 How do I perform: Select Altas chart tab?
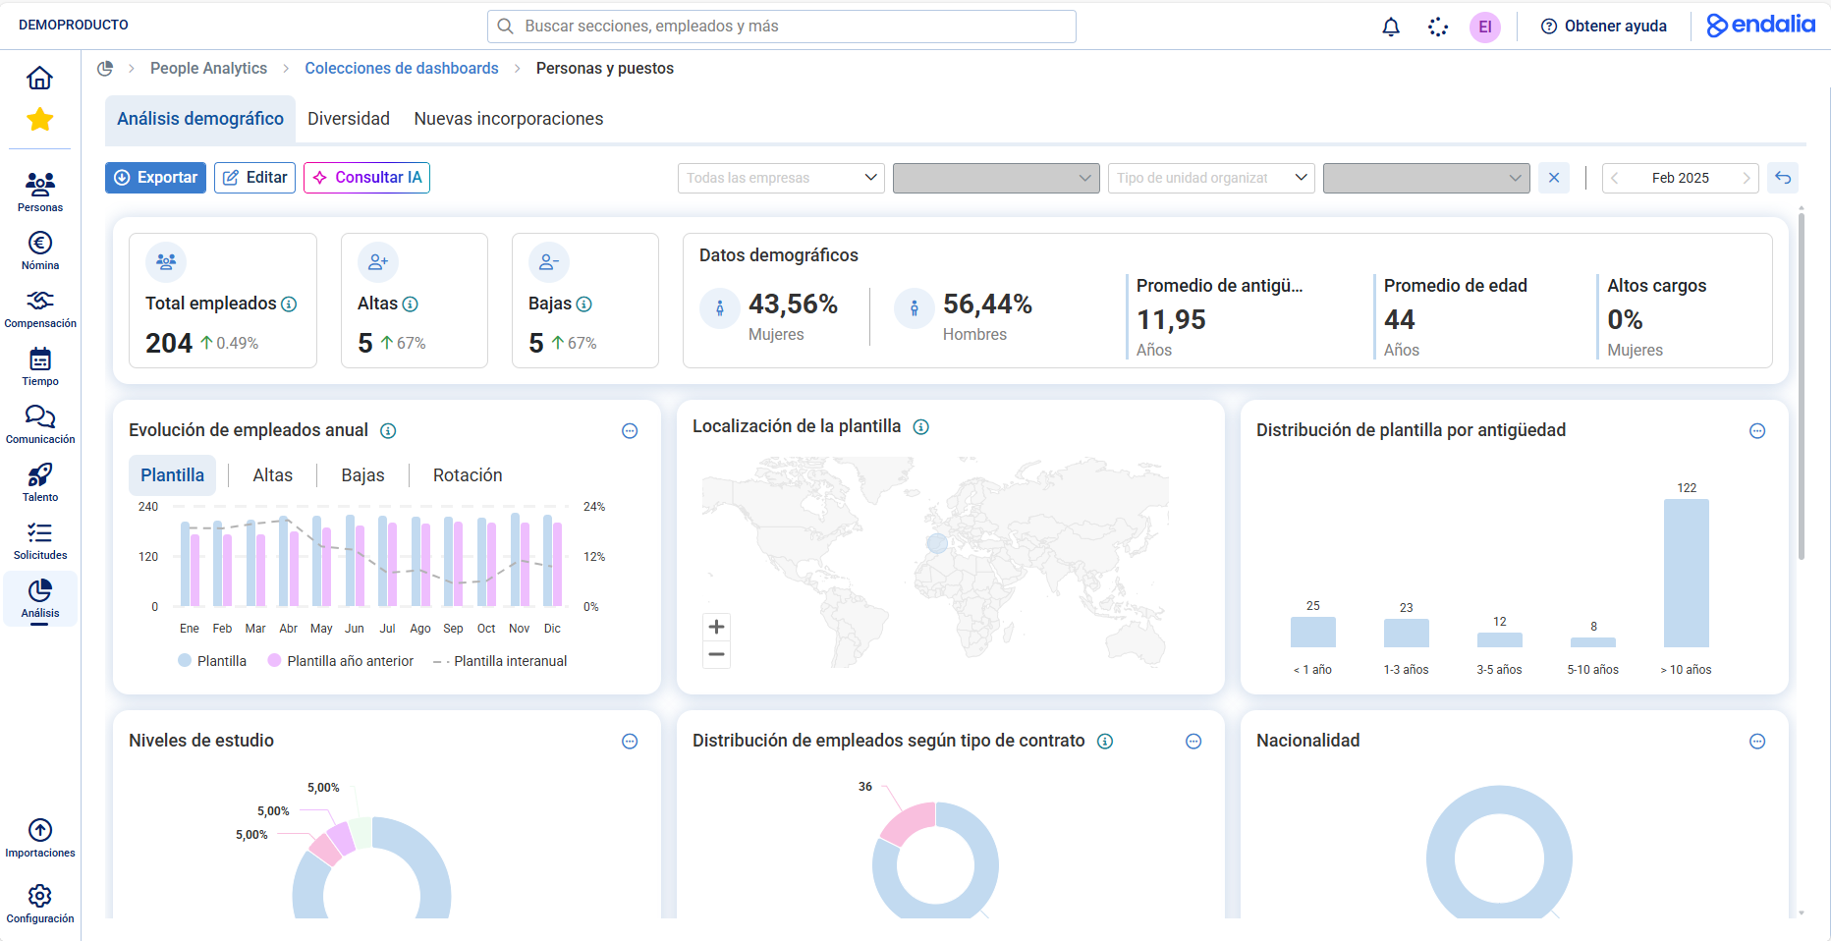tap(273, 475)
